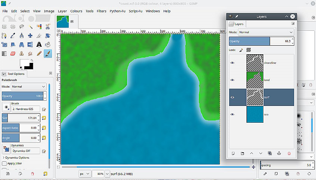Click the delete layer icon in Layers panel
Image resolution: width=316 pixels, height=180 pixels.
(x=289, y=153)
